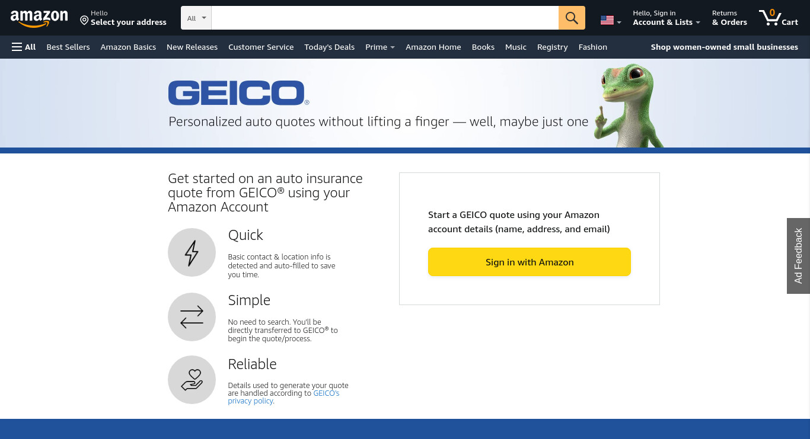Open the Books nav item
This screenshot has width=810, height=439.
point(483,47)
